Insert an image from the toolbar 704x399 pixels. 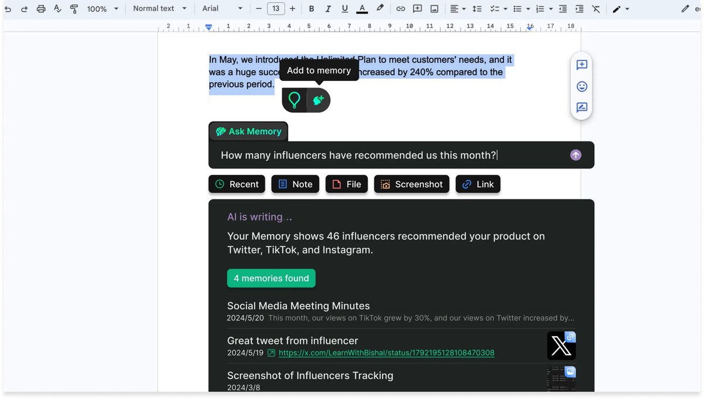click(x=434, y=8)
